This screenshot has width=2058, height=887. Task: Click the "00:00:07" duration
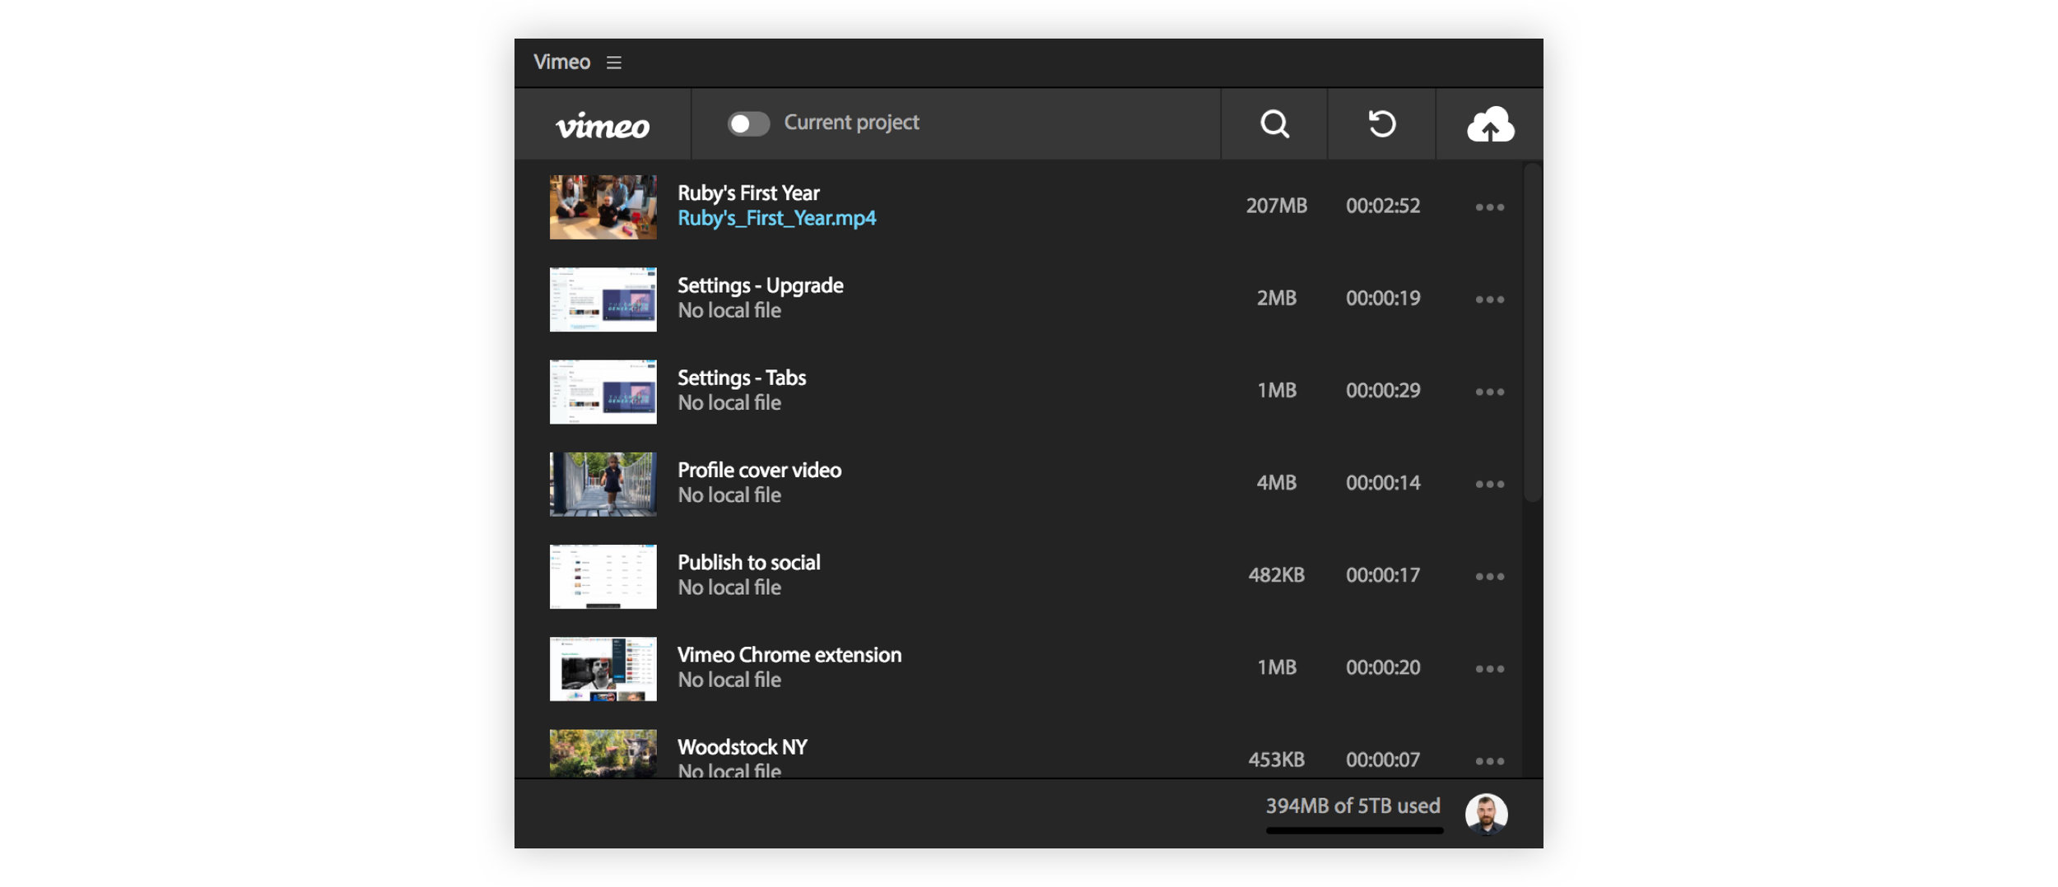tap(1383, 759)
